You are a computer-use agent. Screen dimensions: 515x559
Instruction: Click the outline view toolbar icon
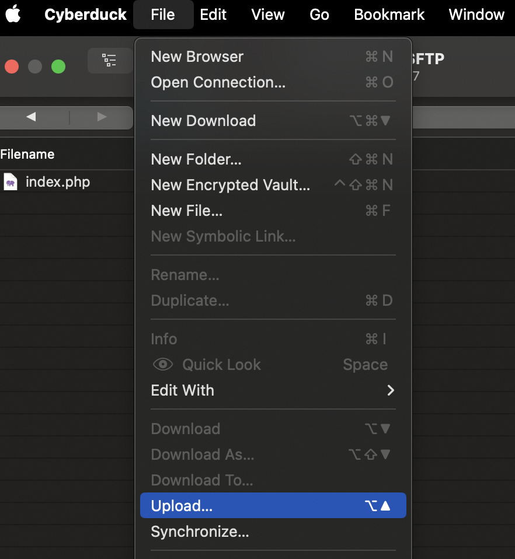[109, 60]
